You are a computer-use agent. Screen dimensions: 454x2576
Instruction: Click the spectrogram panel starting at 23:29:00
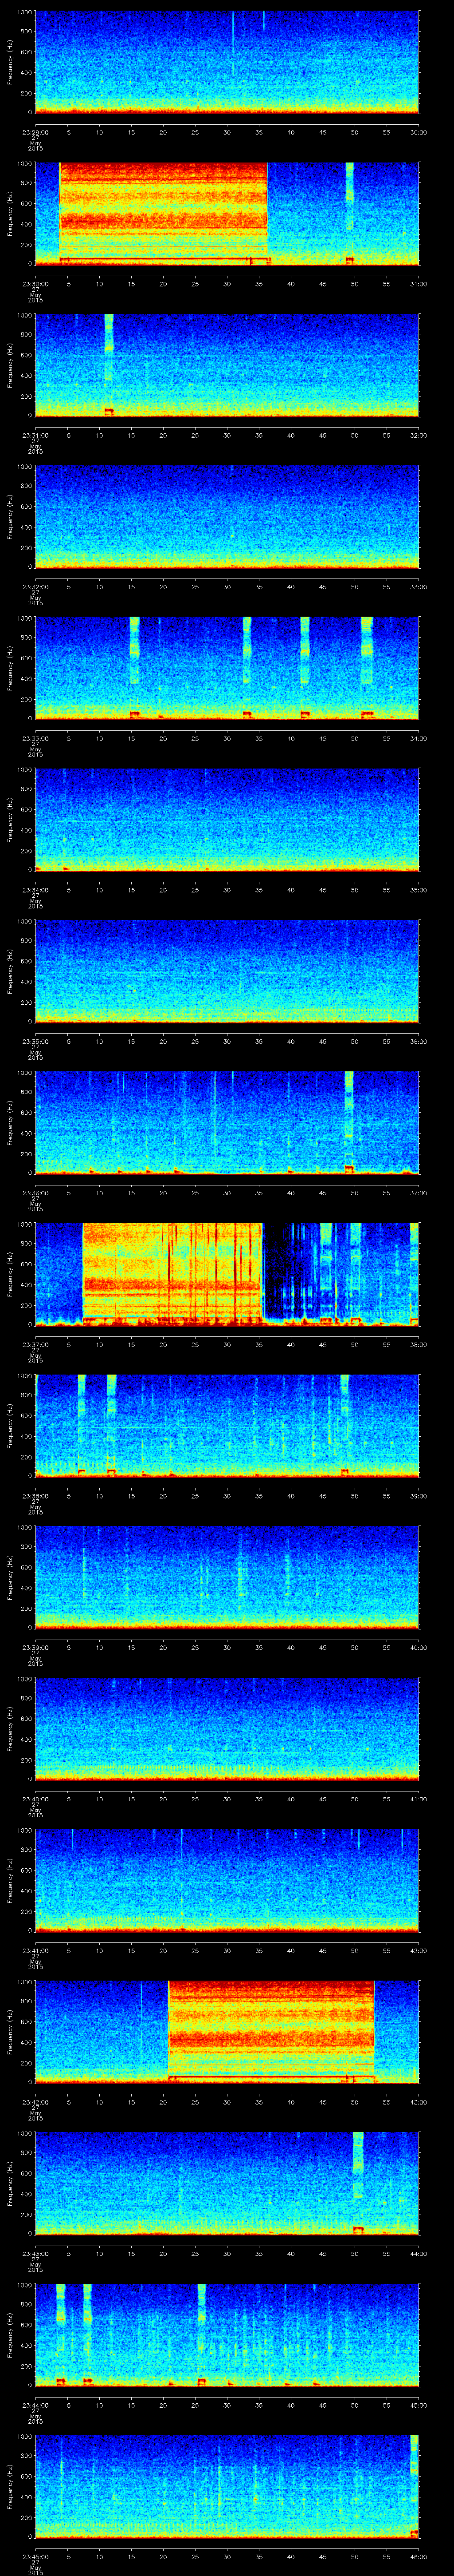227,62
